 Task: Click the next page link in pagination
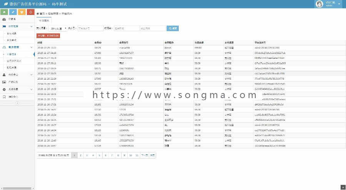pyautogui.click(x=145, y=155)
